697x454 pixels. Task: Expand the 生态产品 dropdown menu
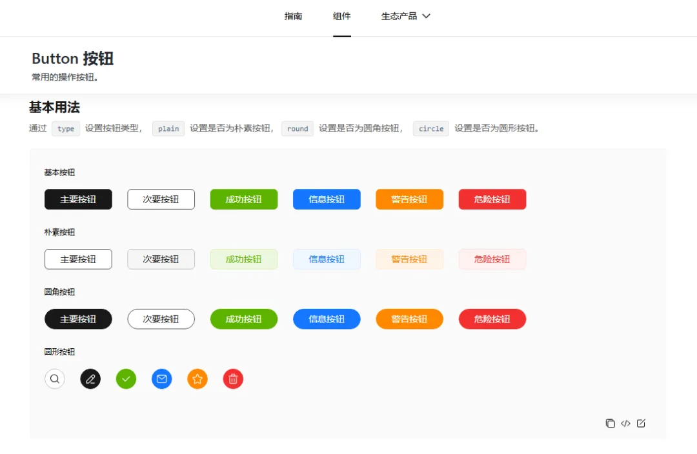pos(405,16)
